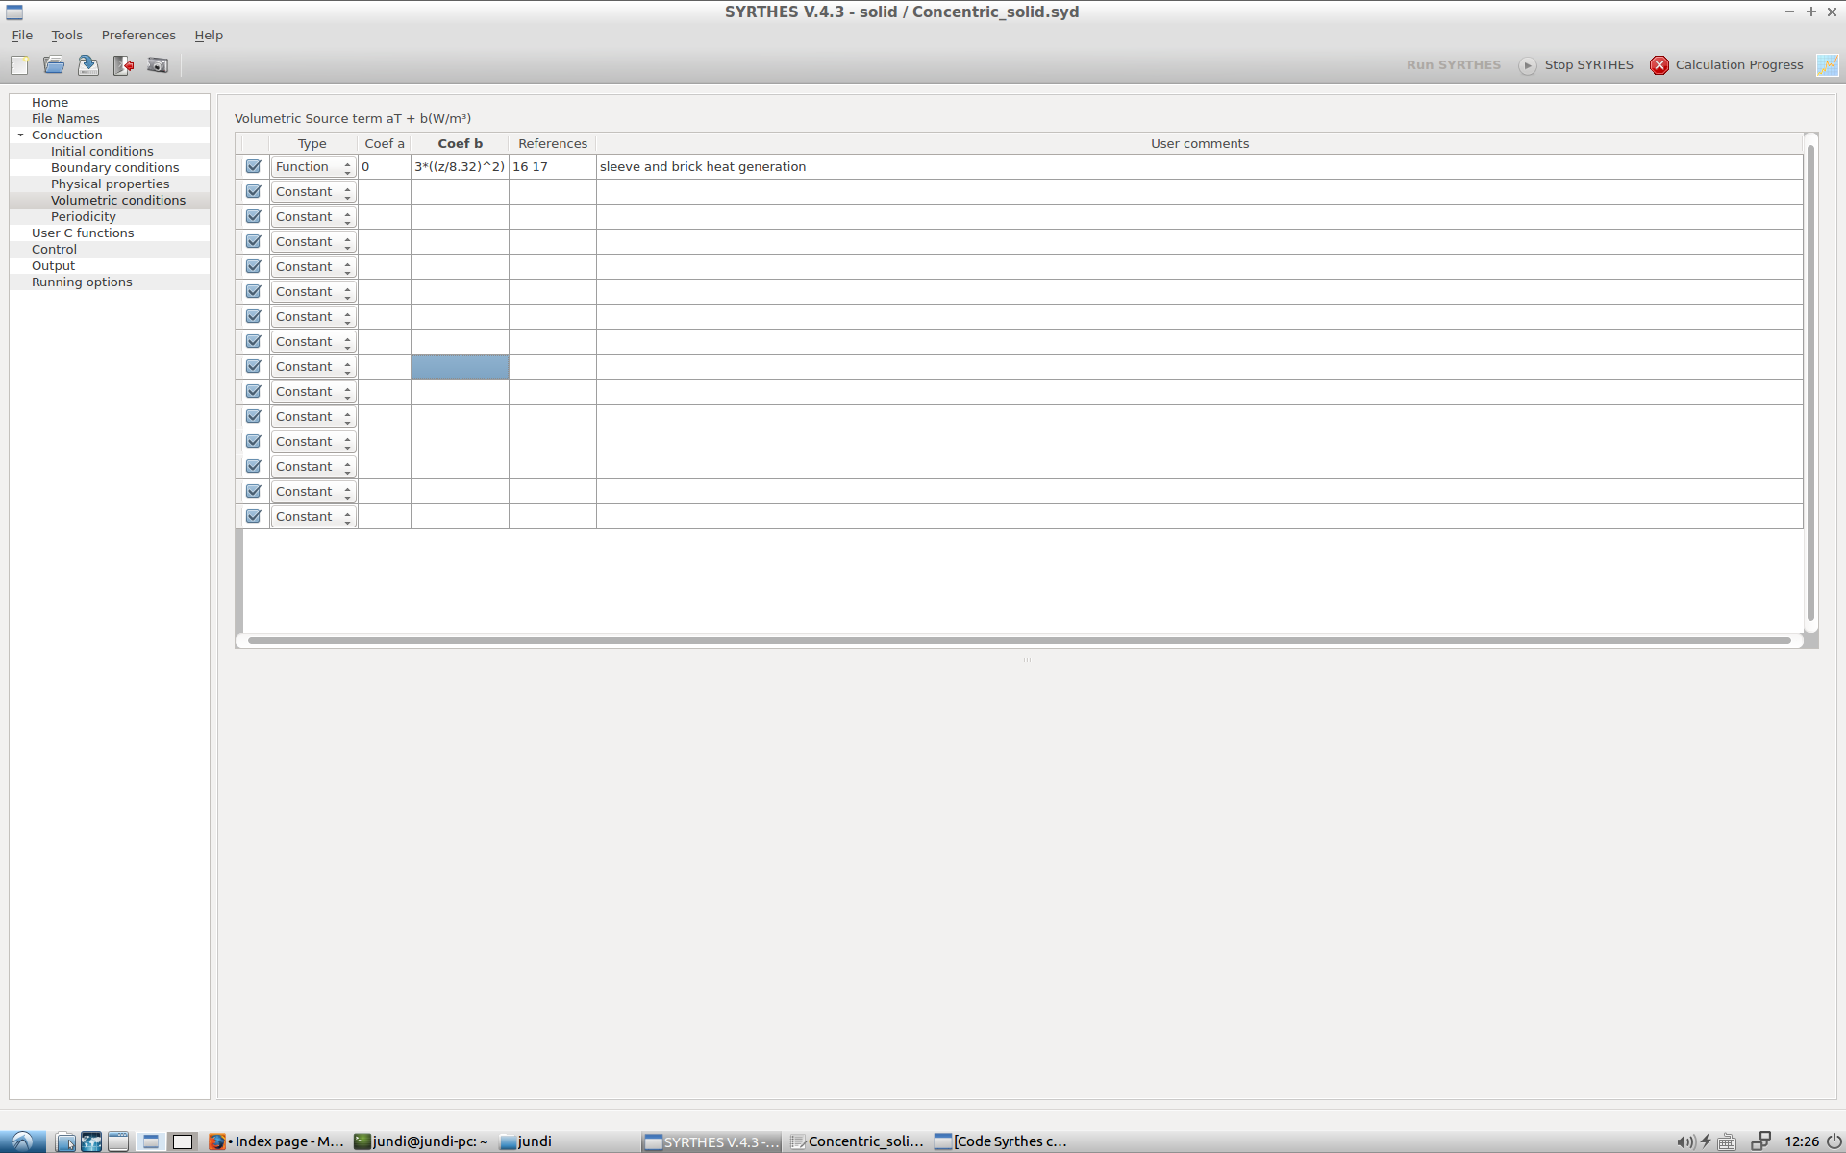Click the table's horizontal scrollbar

pyautogui.click(x=1018, y=640)
